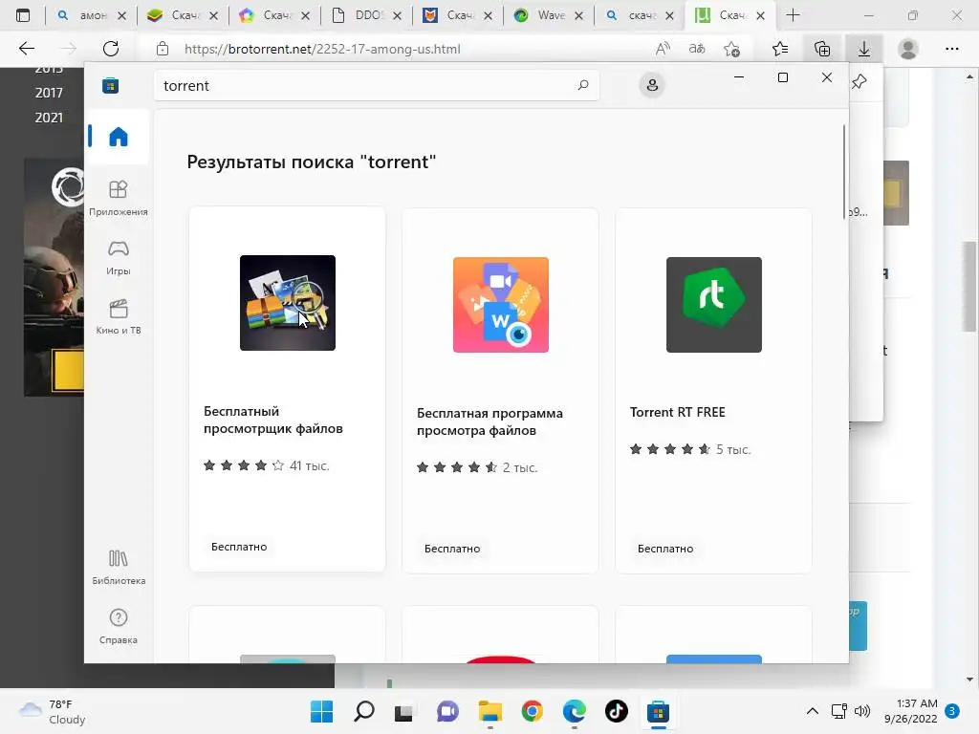Click the Store results vertical scrollbar
Image resolution: width=979 pixels, height=734 pixels.
[844, 172]
